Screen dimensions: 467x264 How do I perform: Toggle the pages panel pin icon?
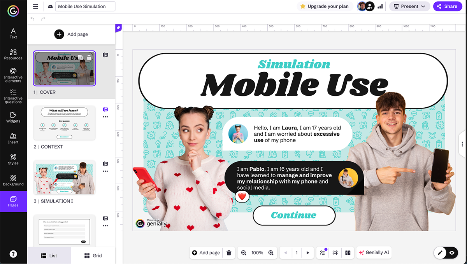(x=118, y=26)
